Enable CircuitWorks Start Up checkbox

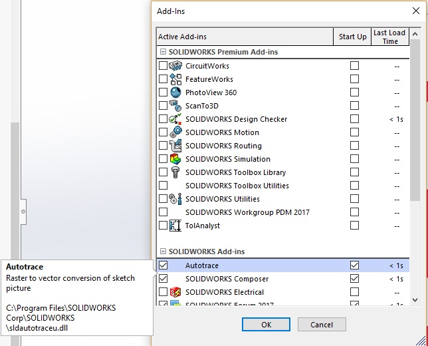354,66
